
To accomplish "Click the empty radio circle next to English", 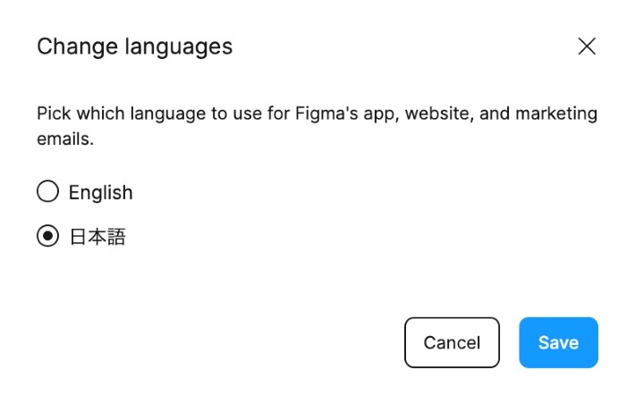I will click(47, 191).
